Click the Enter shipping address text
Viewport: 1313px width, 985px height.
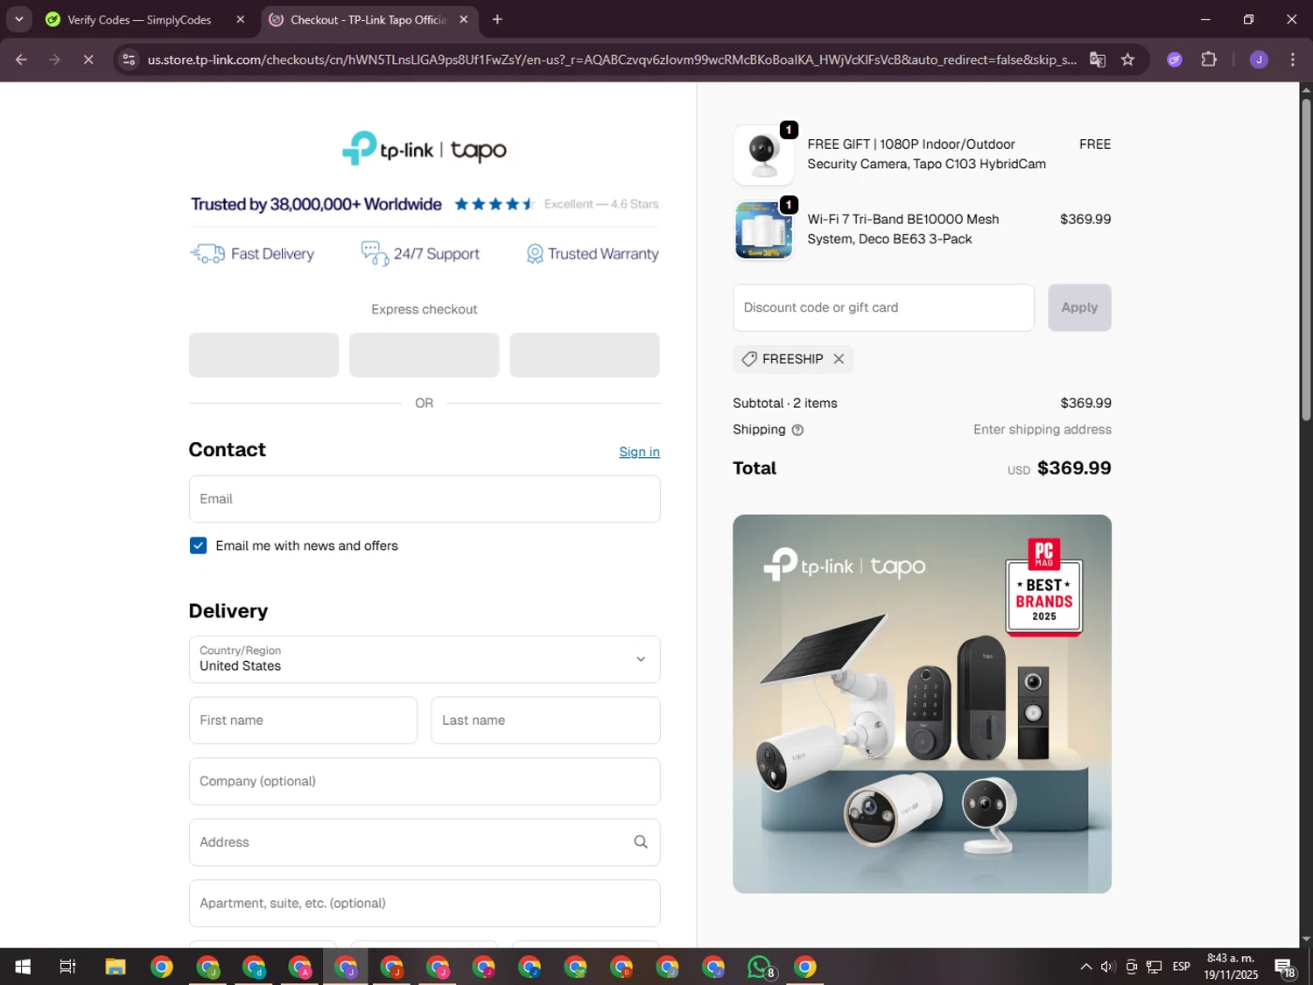1043,430
